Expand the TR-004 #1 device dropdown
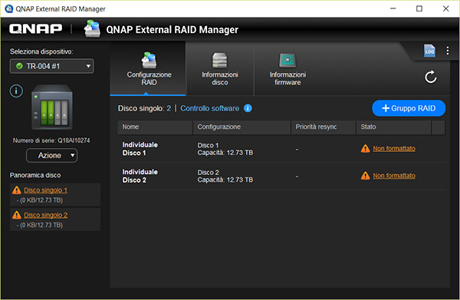 (x=52, y=66)
